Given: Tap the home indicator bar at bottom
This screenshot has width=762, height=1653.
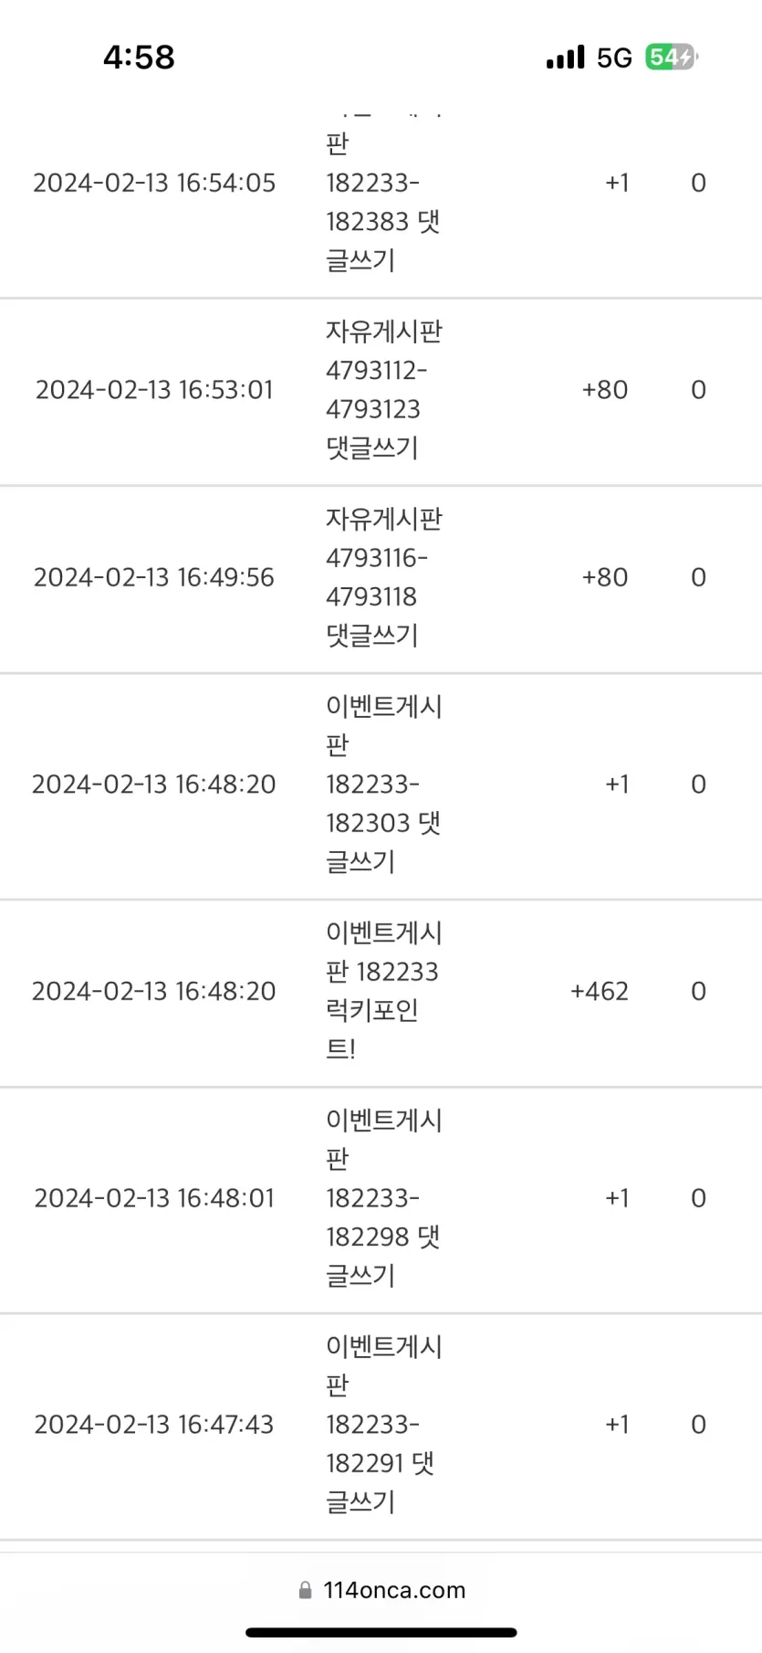Looking at the screenshot, I should pos(381,1632).
